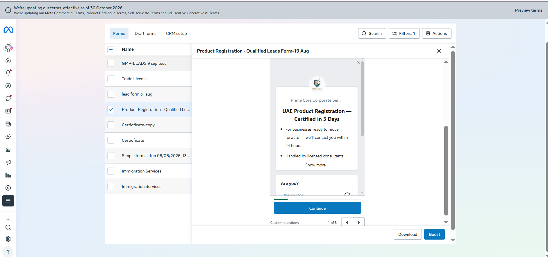Check the Certioficate-copy checkbox
Image resolution: width=548 pixels, height=257 pixels.
[111, 125]
